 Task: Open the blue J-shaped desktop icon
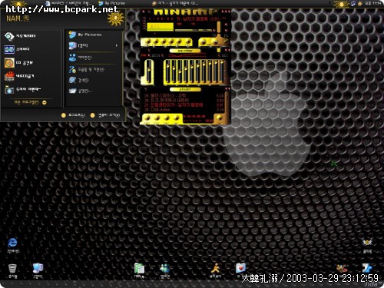[x=367, y=268]
